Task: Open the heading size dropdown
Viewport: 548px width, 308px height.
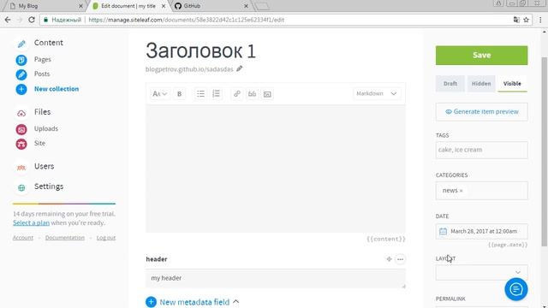Action: tap(160, 93)
